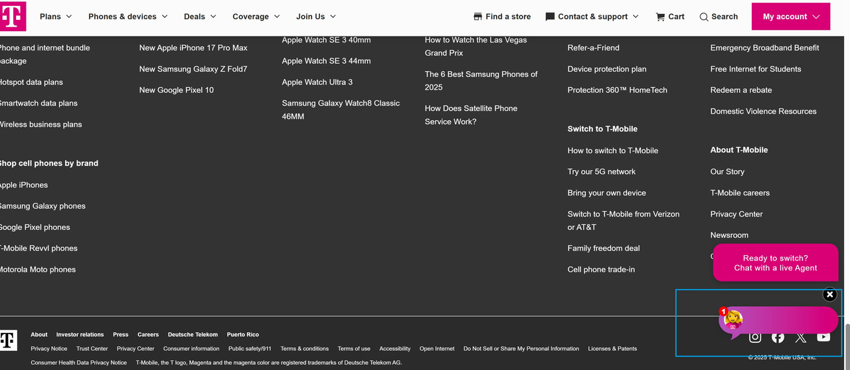Open the Cart
Screen dimensions: 850x370
[x=670, y=17]
